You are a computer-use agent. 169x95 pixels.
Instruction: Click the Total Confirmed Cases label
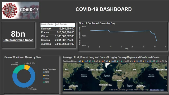click(x=18, y=40)
